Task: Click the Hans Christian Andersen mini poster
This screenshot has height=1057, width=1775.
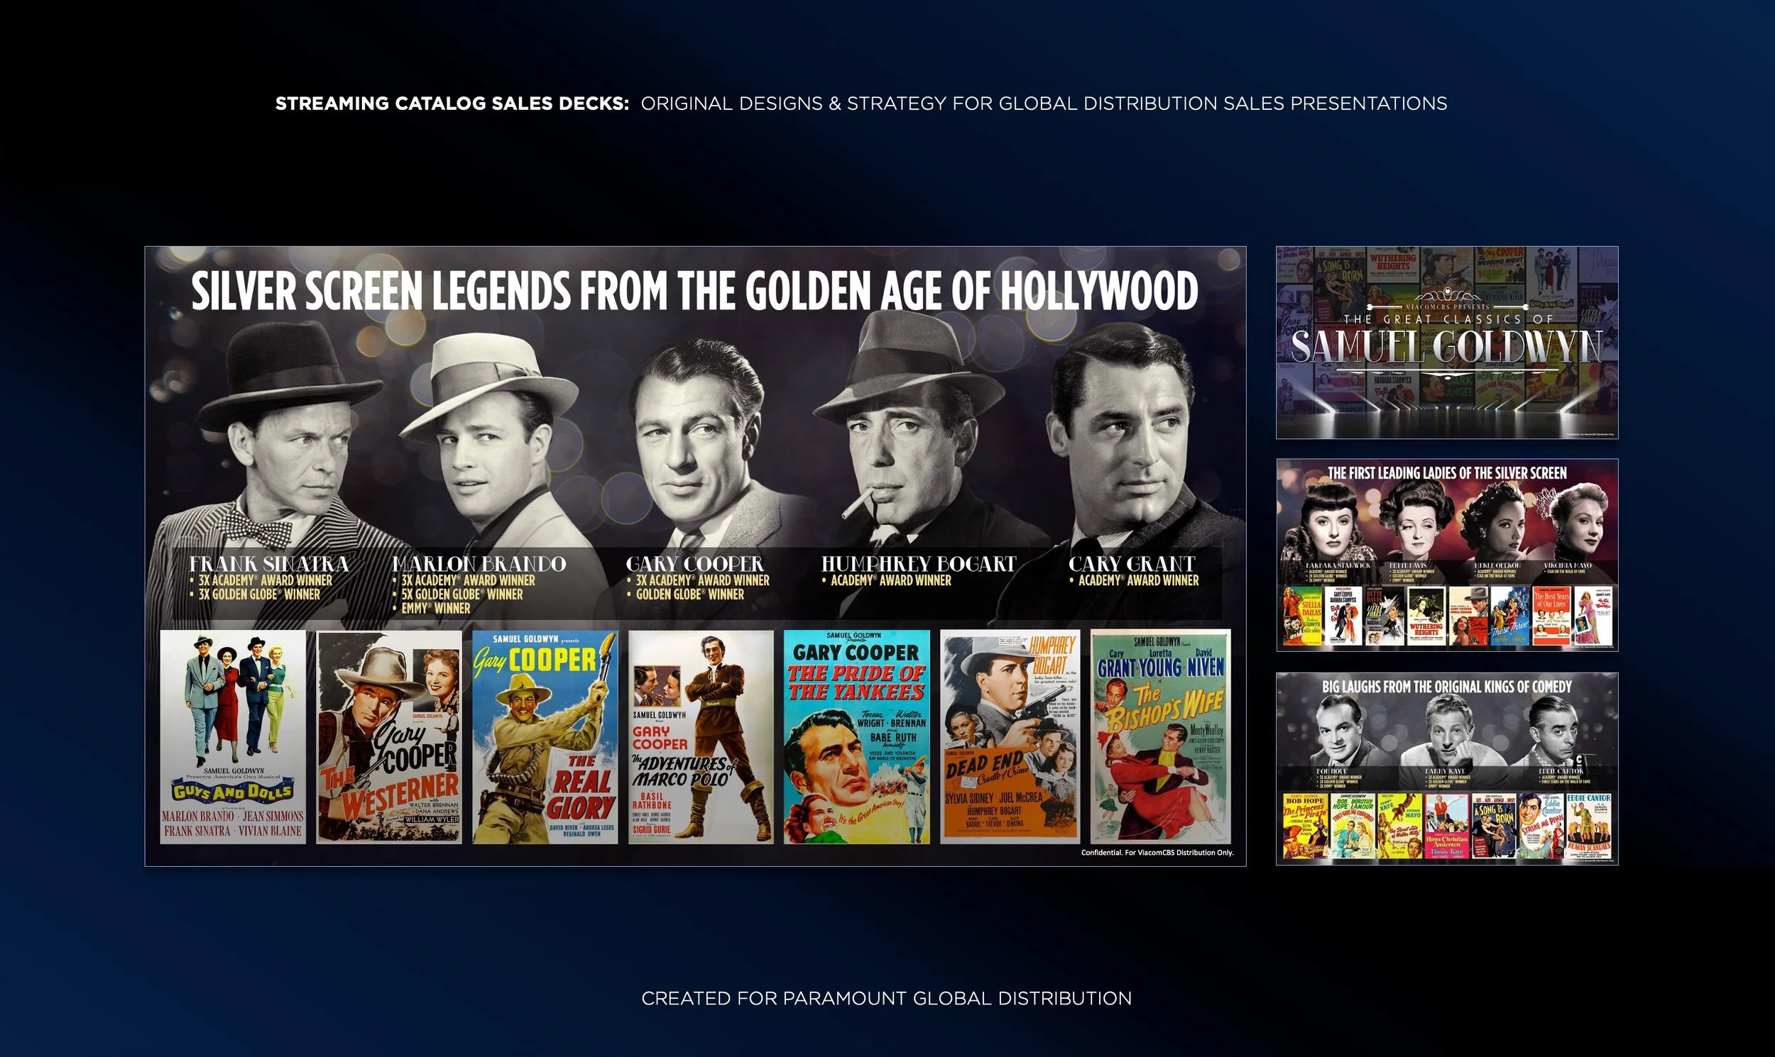Action: (1447, 826)
